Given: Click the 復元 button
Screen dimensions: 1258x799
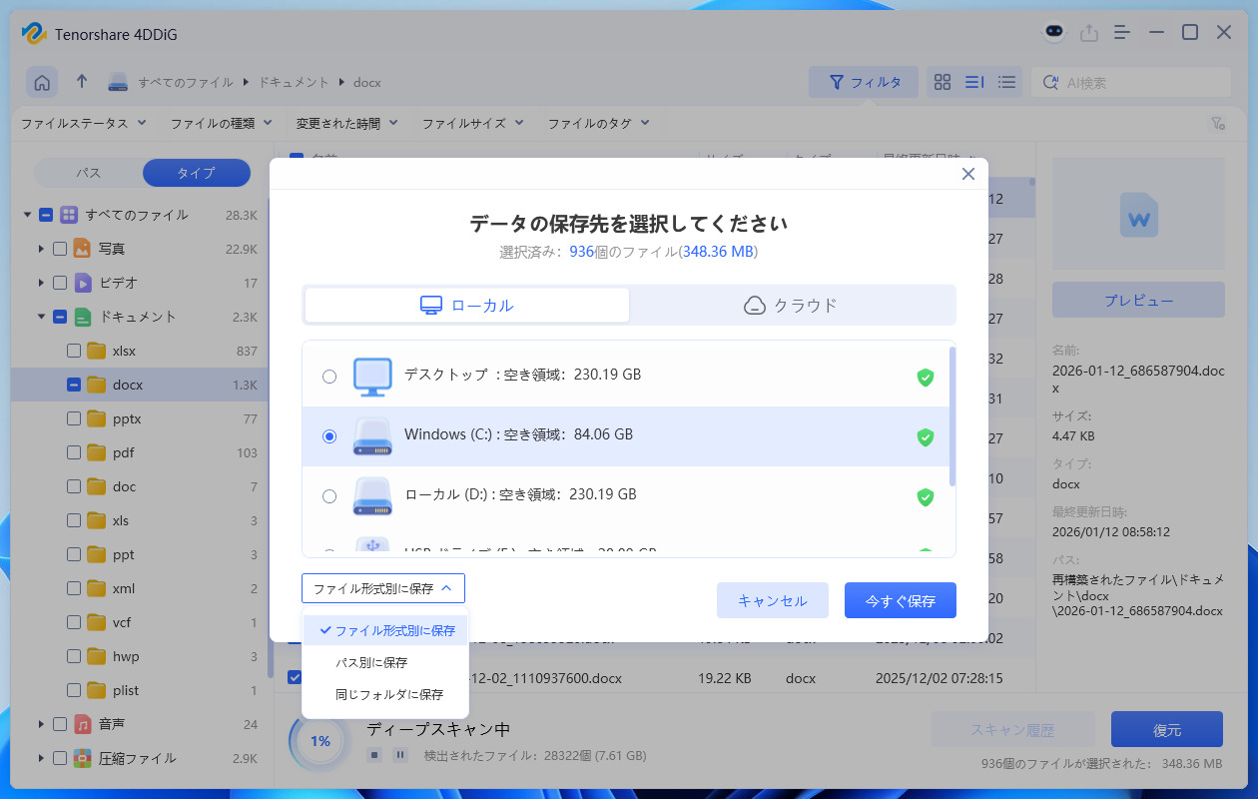Looking at the screenshot, I should click(1167, 730).
